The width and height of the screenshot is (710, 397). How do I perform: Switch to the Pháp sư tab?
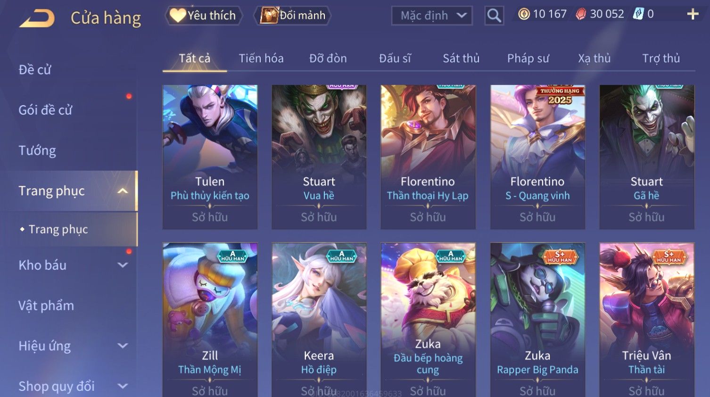(x=528, y=58)
